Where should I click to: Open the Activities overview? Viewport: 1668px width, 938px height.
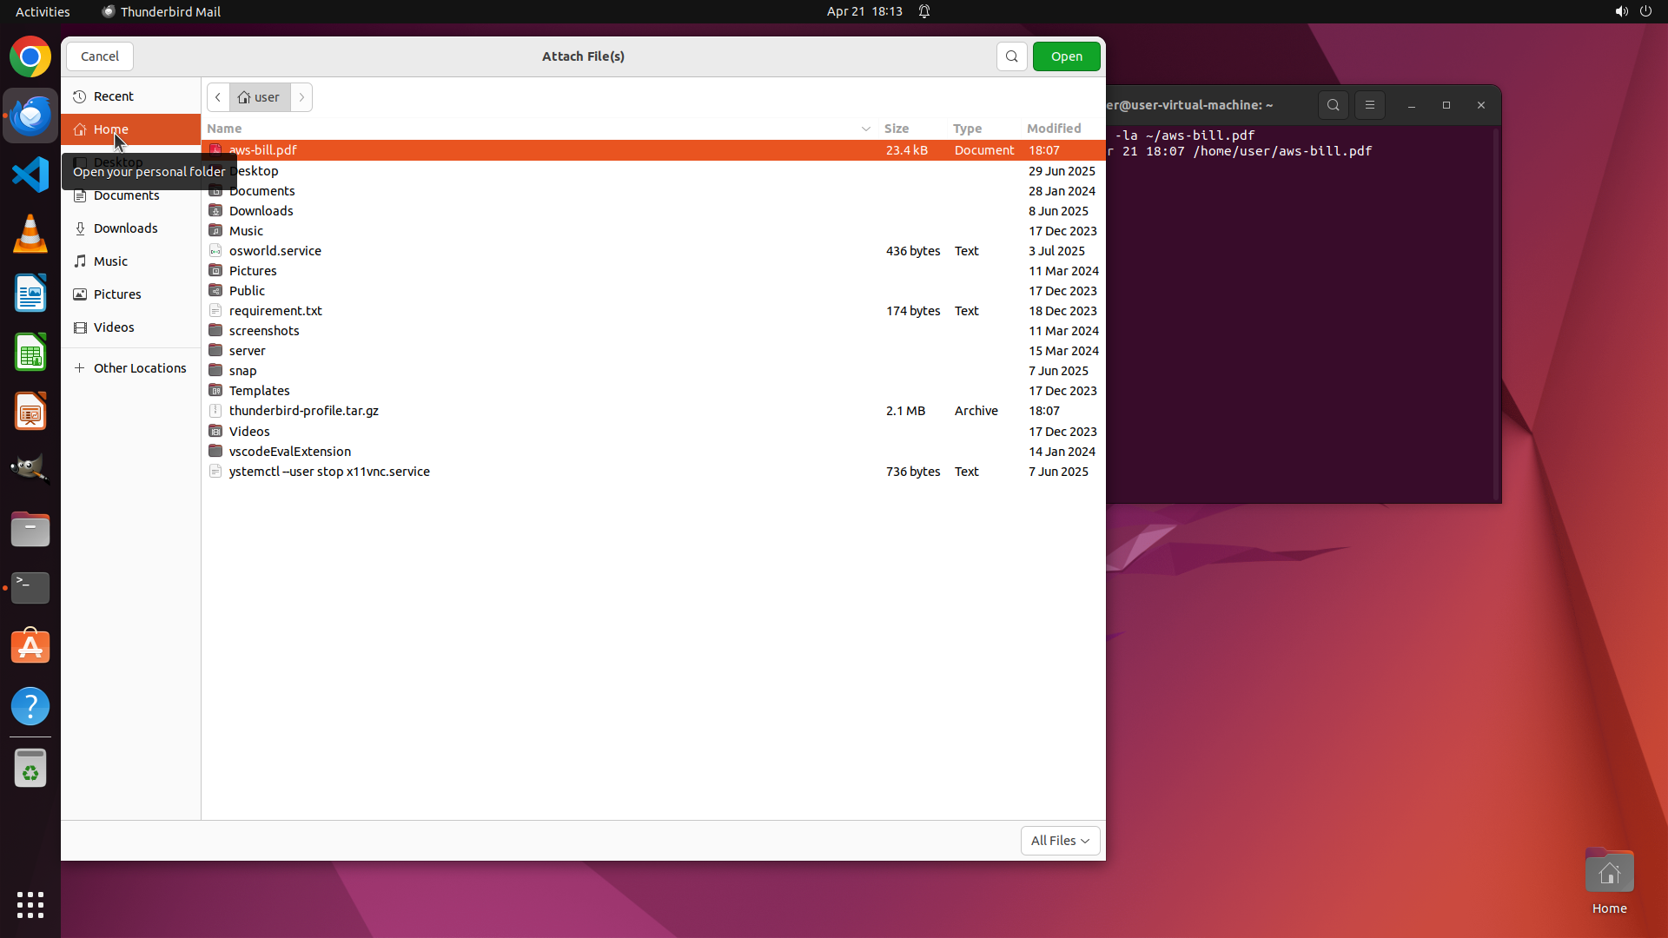(43, 11)
